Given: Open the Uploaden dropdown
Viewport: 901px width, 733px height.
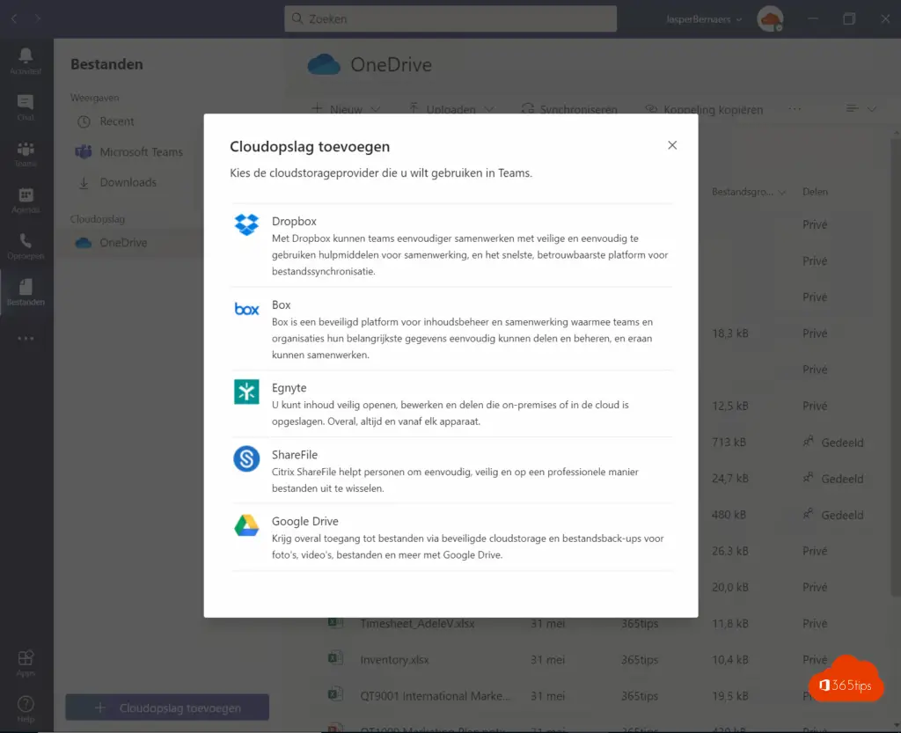Looking at the screenshot, I should coord(450,109).
